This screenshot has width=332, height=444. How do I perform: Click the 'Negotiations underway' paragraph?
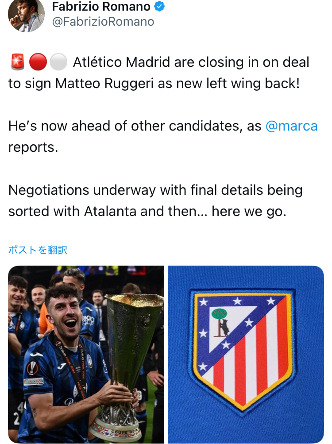(x=155, y=201)
